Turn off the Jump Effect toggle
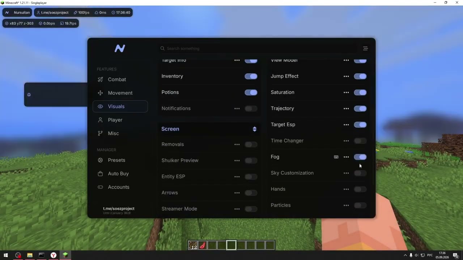 (x=360, y=76)
